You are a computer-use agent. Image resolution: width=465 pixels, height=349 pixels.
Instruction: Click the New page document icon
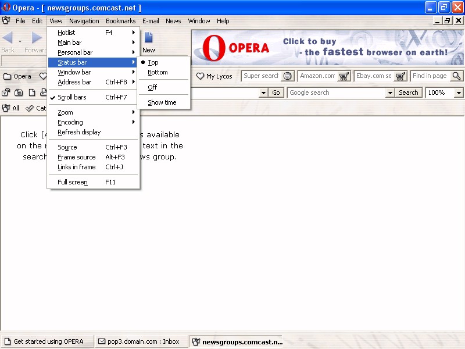149,38
